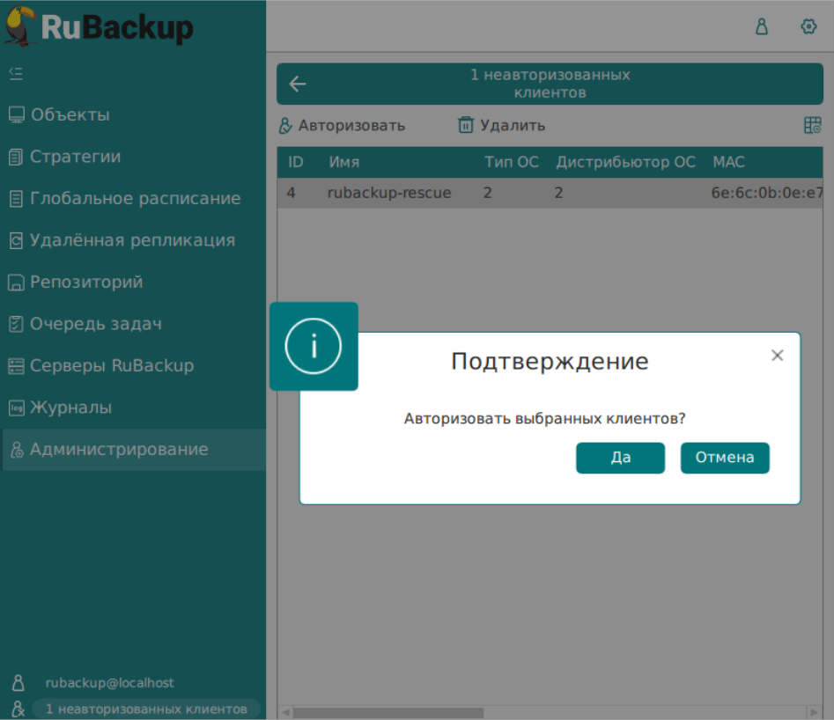This screenshot has width=834, height=720.
Task: Open Очередь задач from the sidebar
Action: 95,324
